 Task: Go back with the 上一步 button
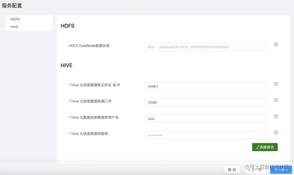click(255, 170)
